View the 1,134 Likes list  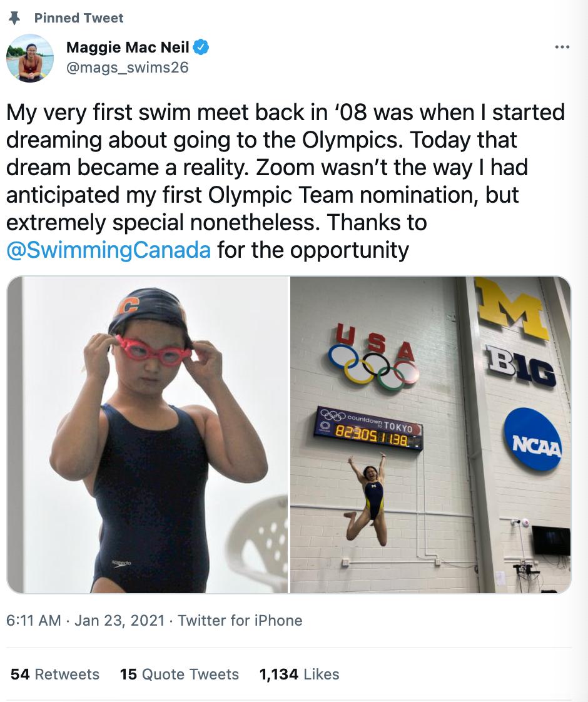click(300, 674)
